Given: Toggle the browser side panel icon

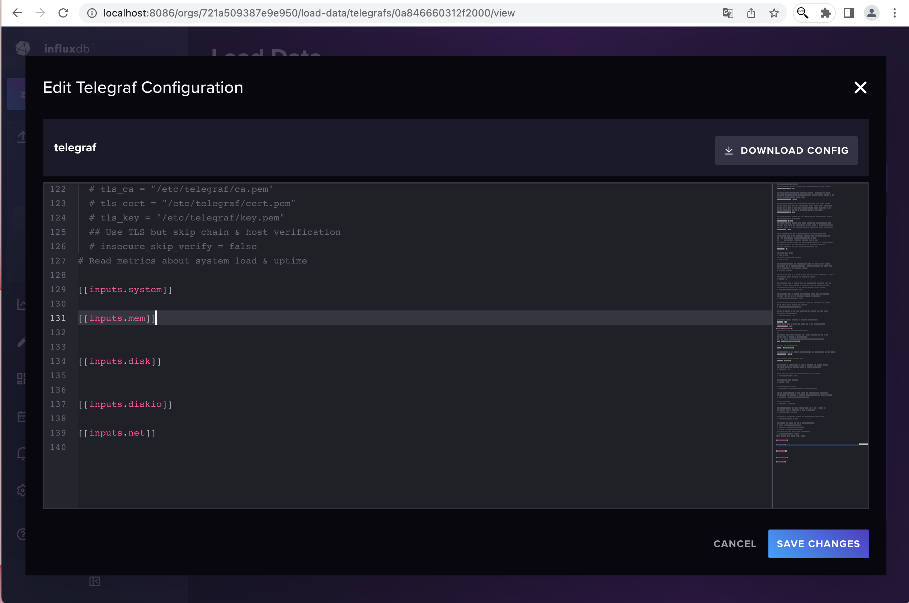Looking at the screenshot, I should pos(849,13).
